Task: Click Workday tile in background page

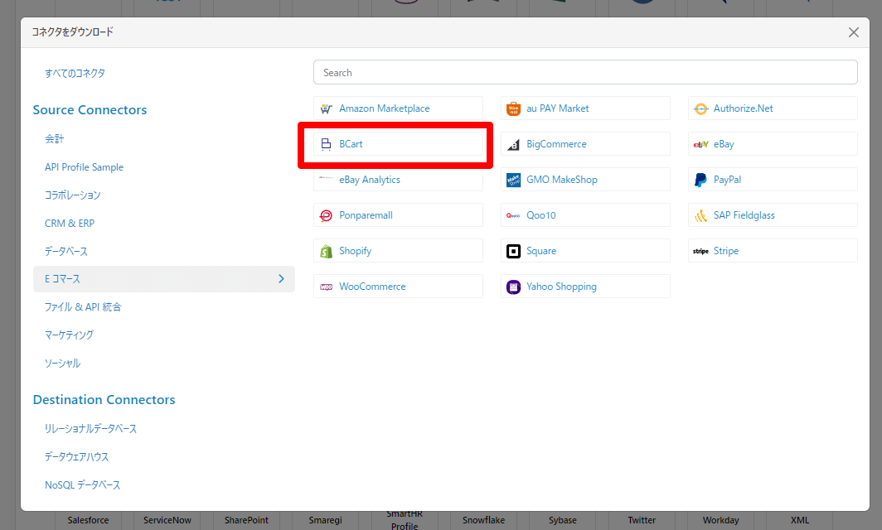Action: coord(720,520)
